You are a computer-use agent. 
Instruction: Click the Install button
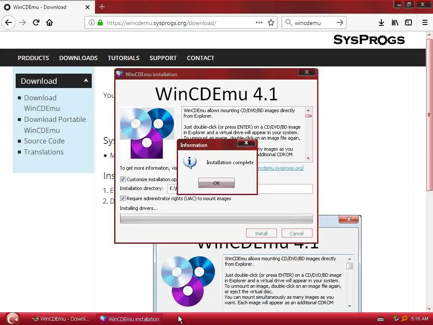261,233
